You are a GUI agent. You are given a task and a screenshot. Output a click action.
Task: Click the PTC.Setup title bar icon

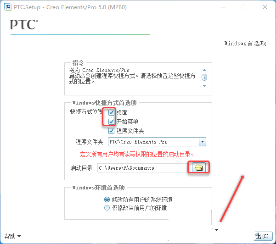7,7
